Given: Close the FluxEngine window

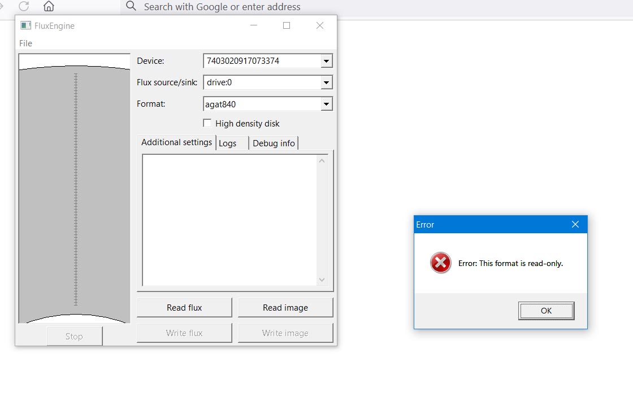Looking at the screenshot, I should click(x=320, y=25).
